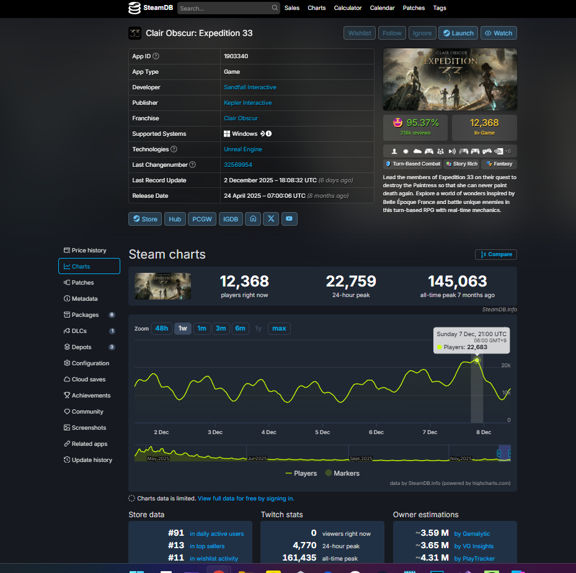Viewport: 576px width, 573px height.
Task: Open the Charts item in top navigation
Action: tap(317, 7)
